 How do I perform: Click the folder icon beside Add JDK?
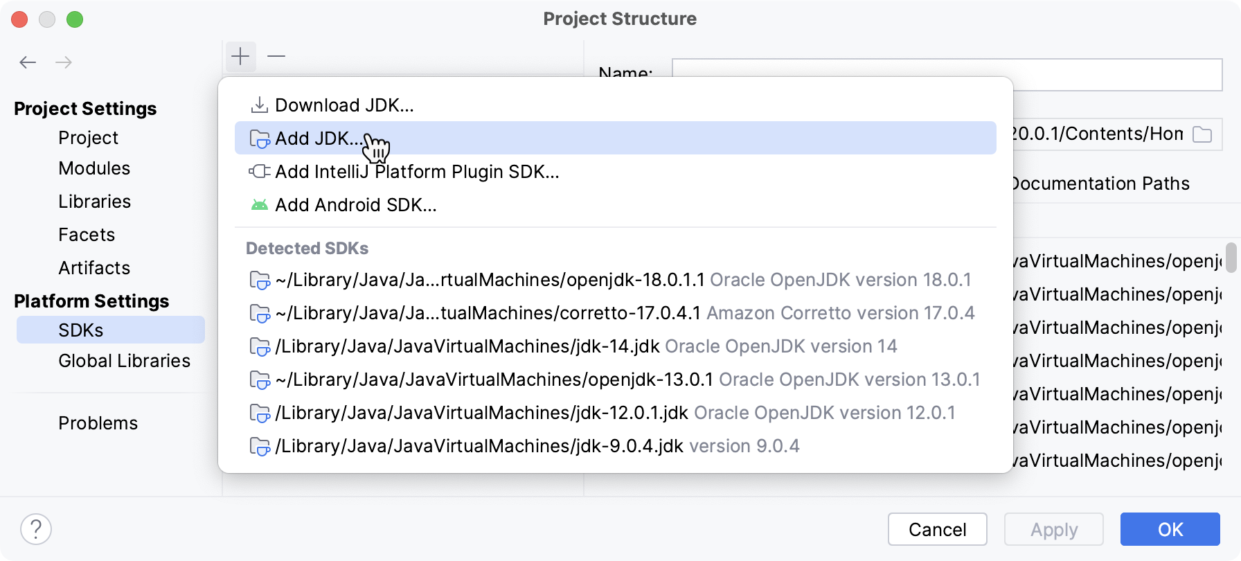pos(260,139)
